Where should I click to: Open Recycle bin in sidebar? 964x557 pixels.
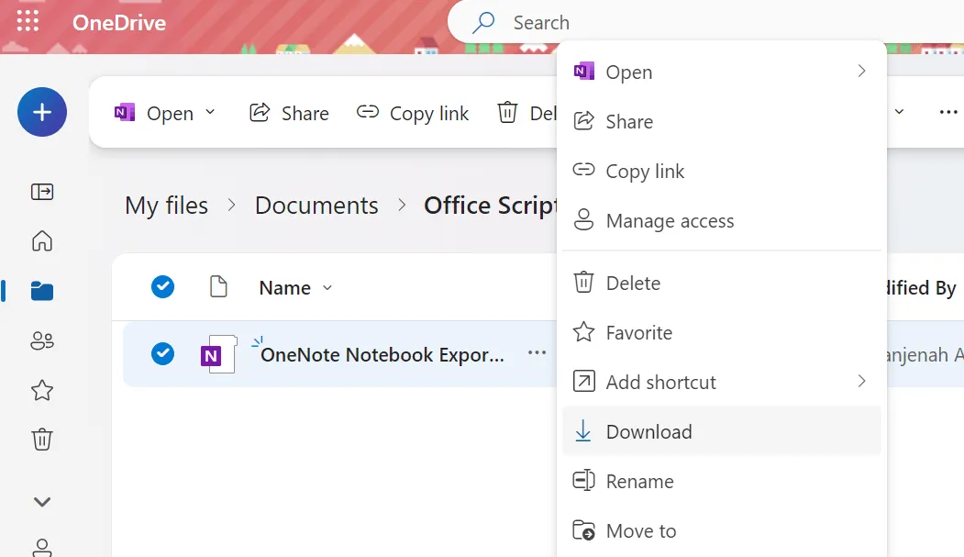coord(42,439)
